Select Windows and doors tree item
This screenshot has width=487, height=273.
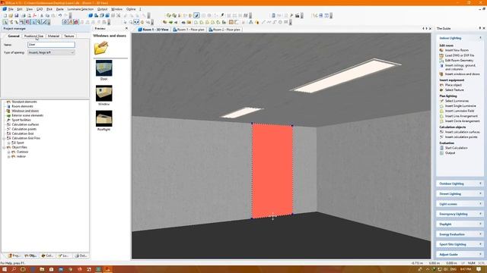pyautogui.click(x=25, y=111)
